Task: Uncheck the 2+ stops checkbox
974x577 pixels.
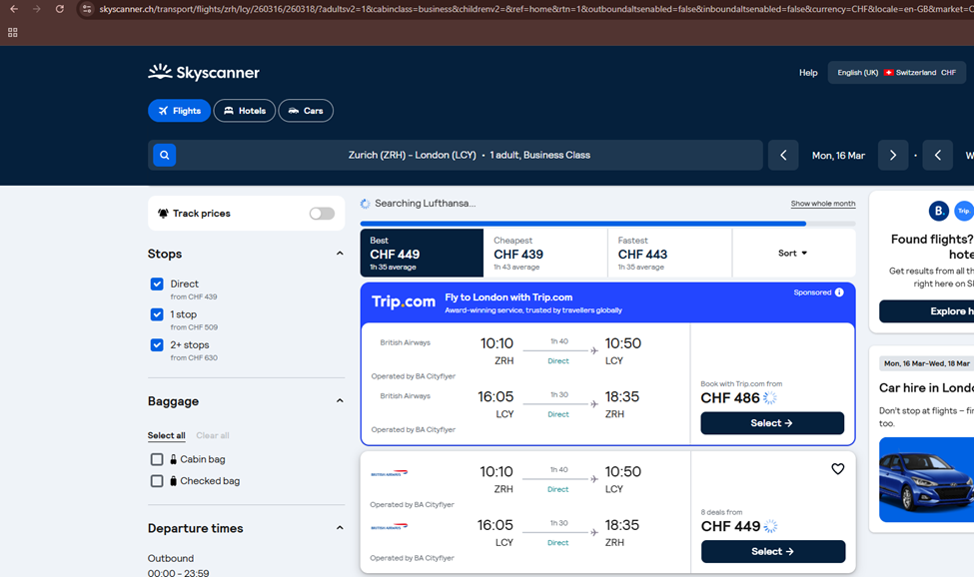Action: pos(157,345)
